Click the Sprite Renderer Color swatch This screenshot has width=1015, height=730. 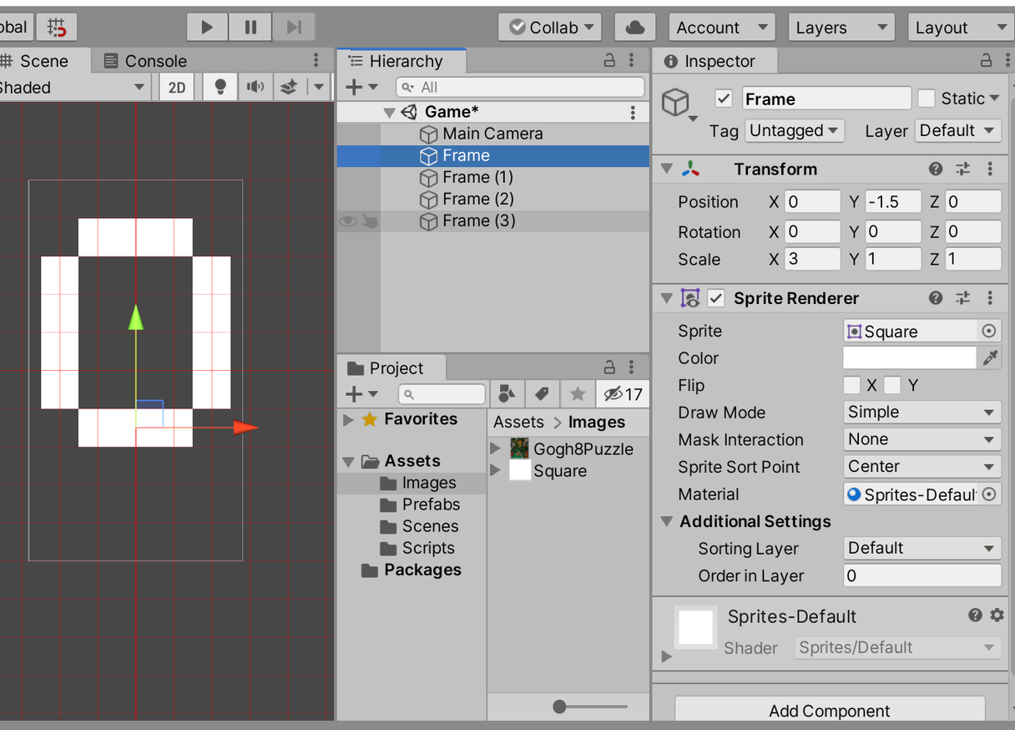click(x=910, y=358)
